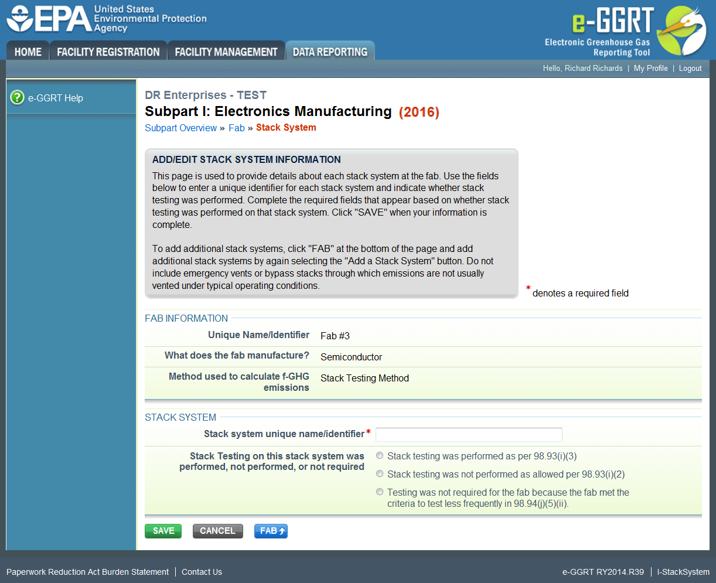Click the green SAVE button

(163, 531)
